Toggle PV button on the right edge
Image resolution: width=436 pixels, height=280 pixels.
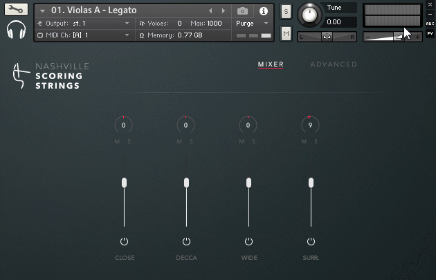click(430, 33)
